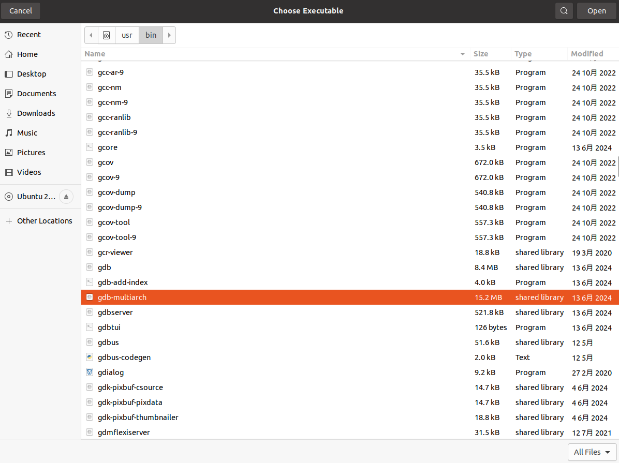The width and height of the screenshot is (619, 463).
Task: Select the gcov-tool file
Action: [350, 222]
